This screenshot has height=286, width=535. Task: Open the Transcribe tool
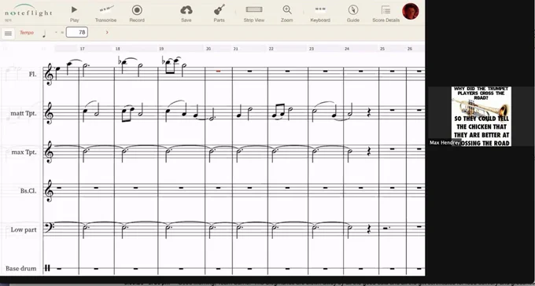coord(105,13)
